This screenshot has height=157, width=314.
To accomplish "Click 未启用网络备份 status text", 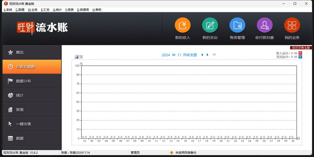I will [x=186, y=153].
